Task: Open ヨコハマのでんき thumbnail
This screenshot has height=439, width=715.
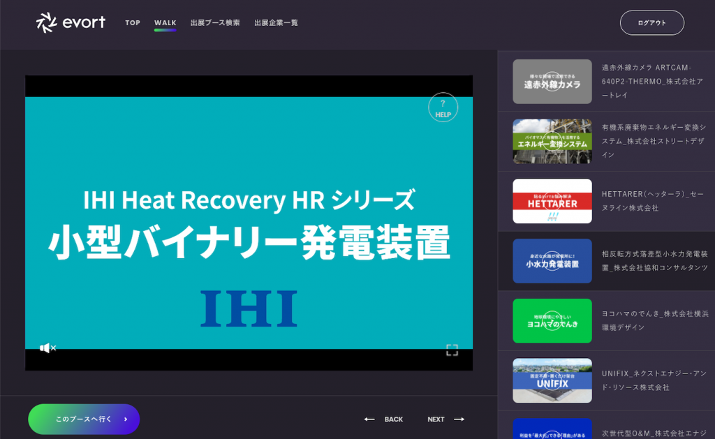Action: [x=552, y=321]
